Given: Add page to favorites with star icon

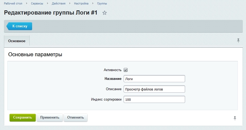Looking at the screenshot, I should pyautogui.click(x=105, y=13).
